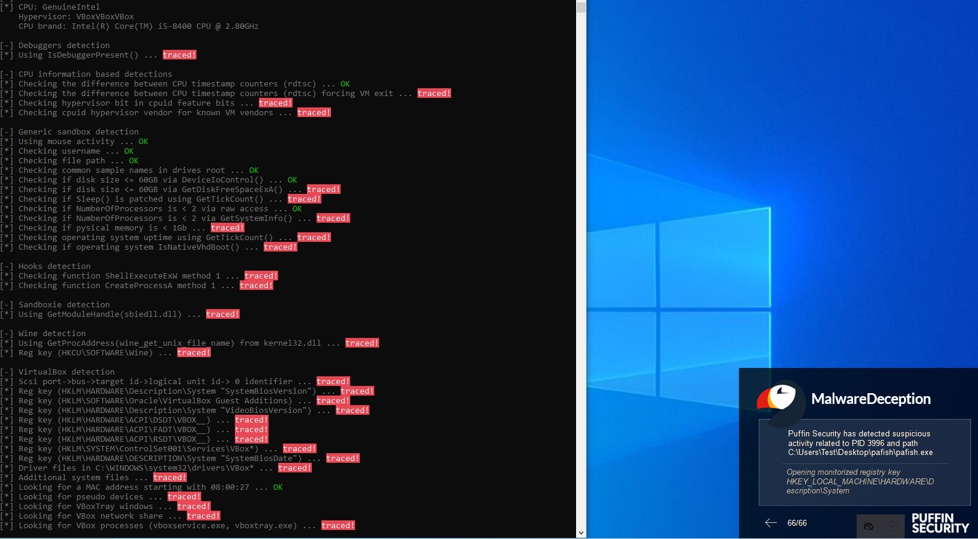Click the Puffin Security brand logo

click(x=940, y=523)
